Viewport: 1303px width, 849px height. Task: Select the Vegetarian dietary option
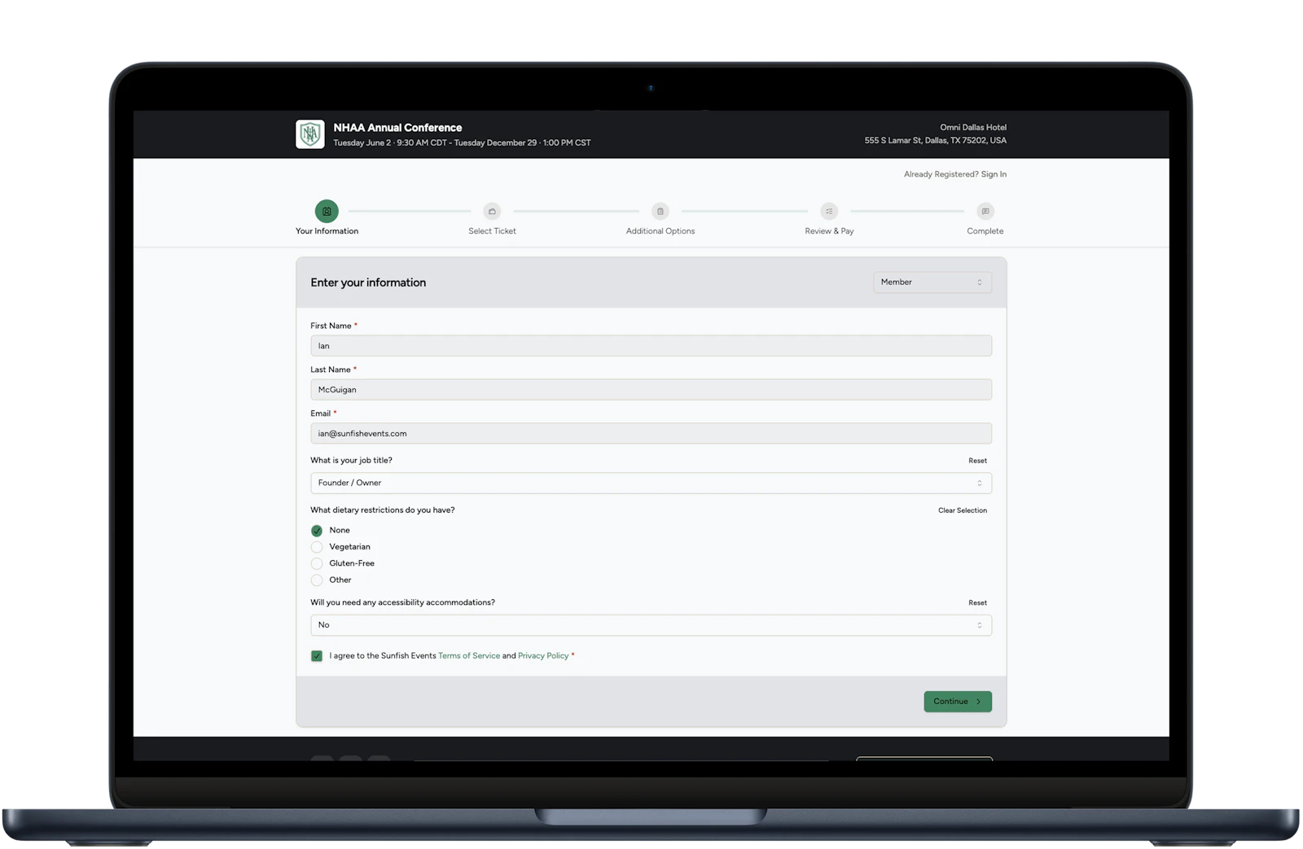tap(317, 547)
